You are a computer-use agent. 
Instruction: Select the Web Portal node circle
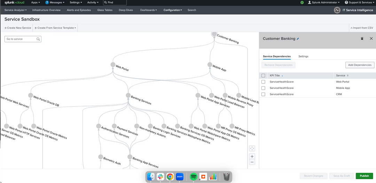113,64
